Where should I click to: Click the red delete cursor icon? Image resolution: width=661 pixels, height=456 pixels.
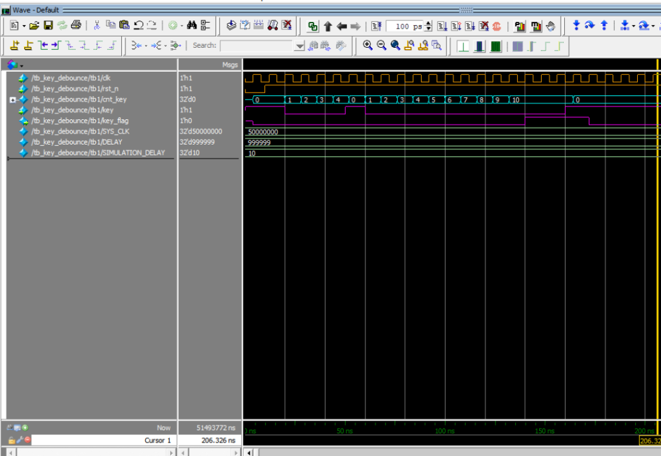27,440
